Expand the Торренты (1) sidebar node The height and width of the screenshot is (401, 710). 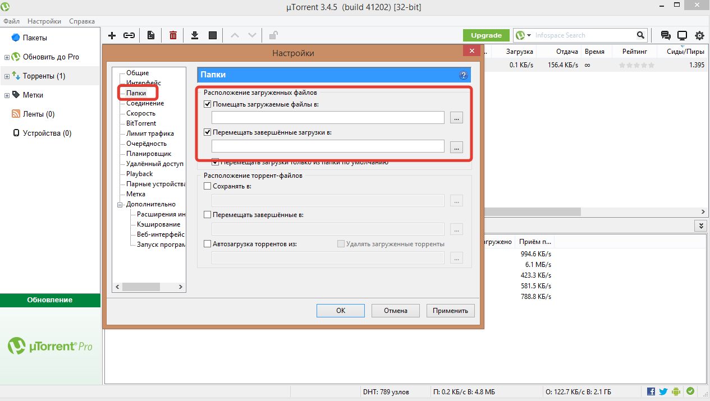coord(7,76)
